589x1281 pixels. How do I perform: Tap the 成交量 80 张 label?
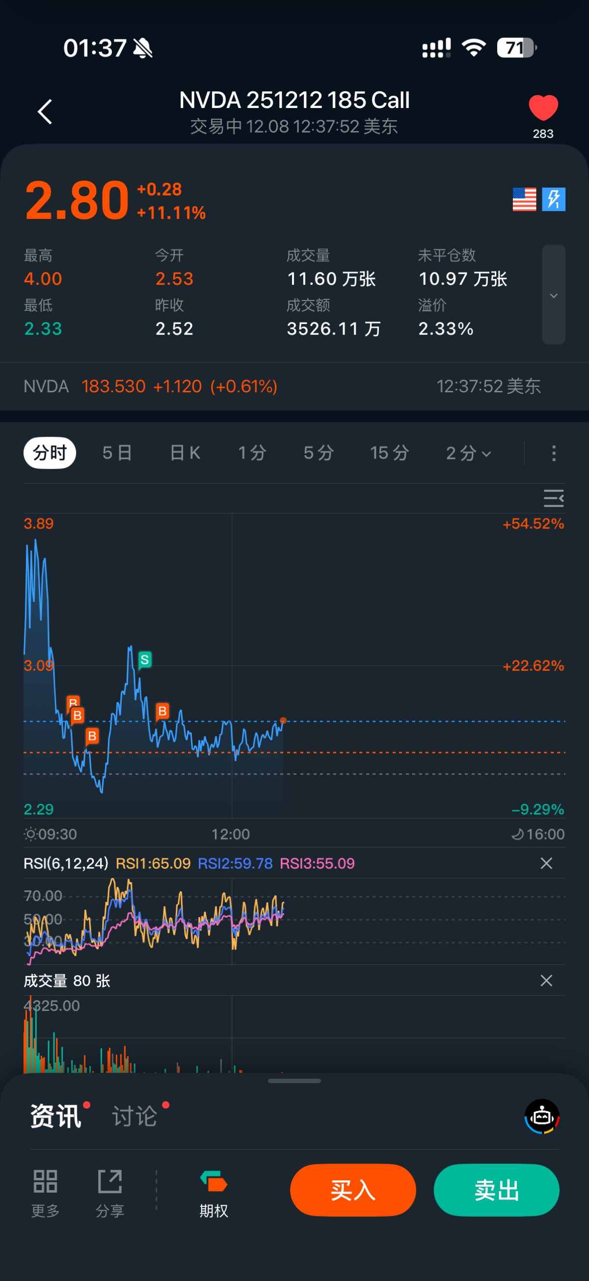[x=67, y=981]
